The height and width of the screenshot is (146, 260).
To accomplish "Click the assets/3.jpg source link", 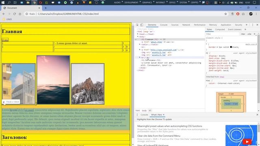I will (159, 55).
